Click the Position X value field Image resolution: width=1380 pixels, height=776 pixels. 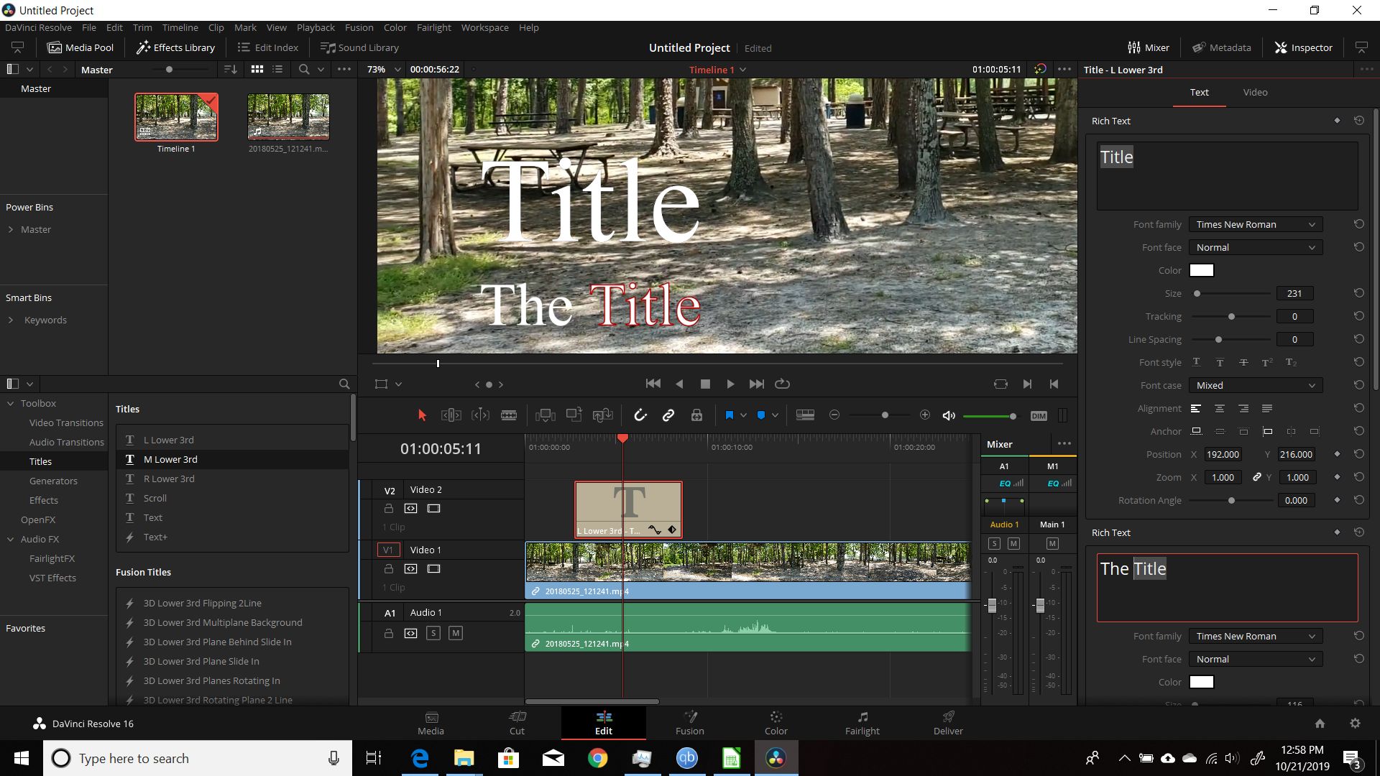point(1223,454)
